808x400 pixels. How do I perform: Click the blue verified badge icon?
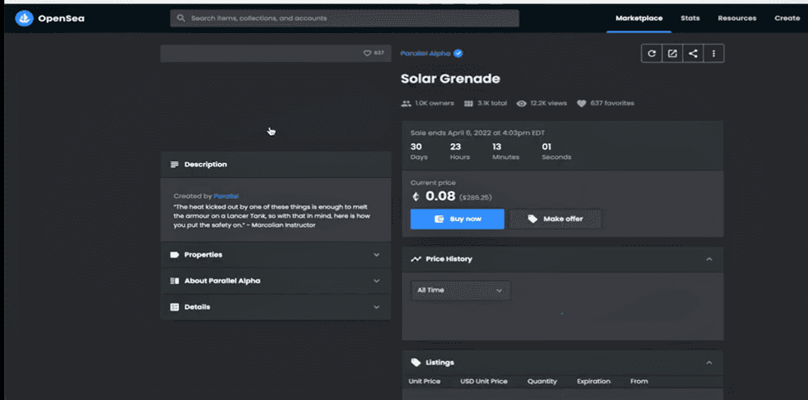tap(458, 53)
